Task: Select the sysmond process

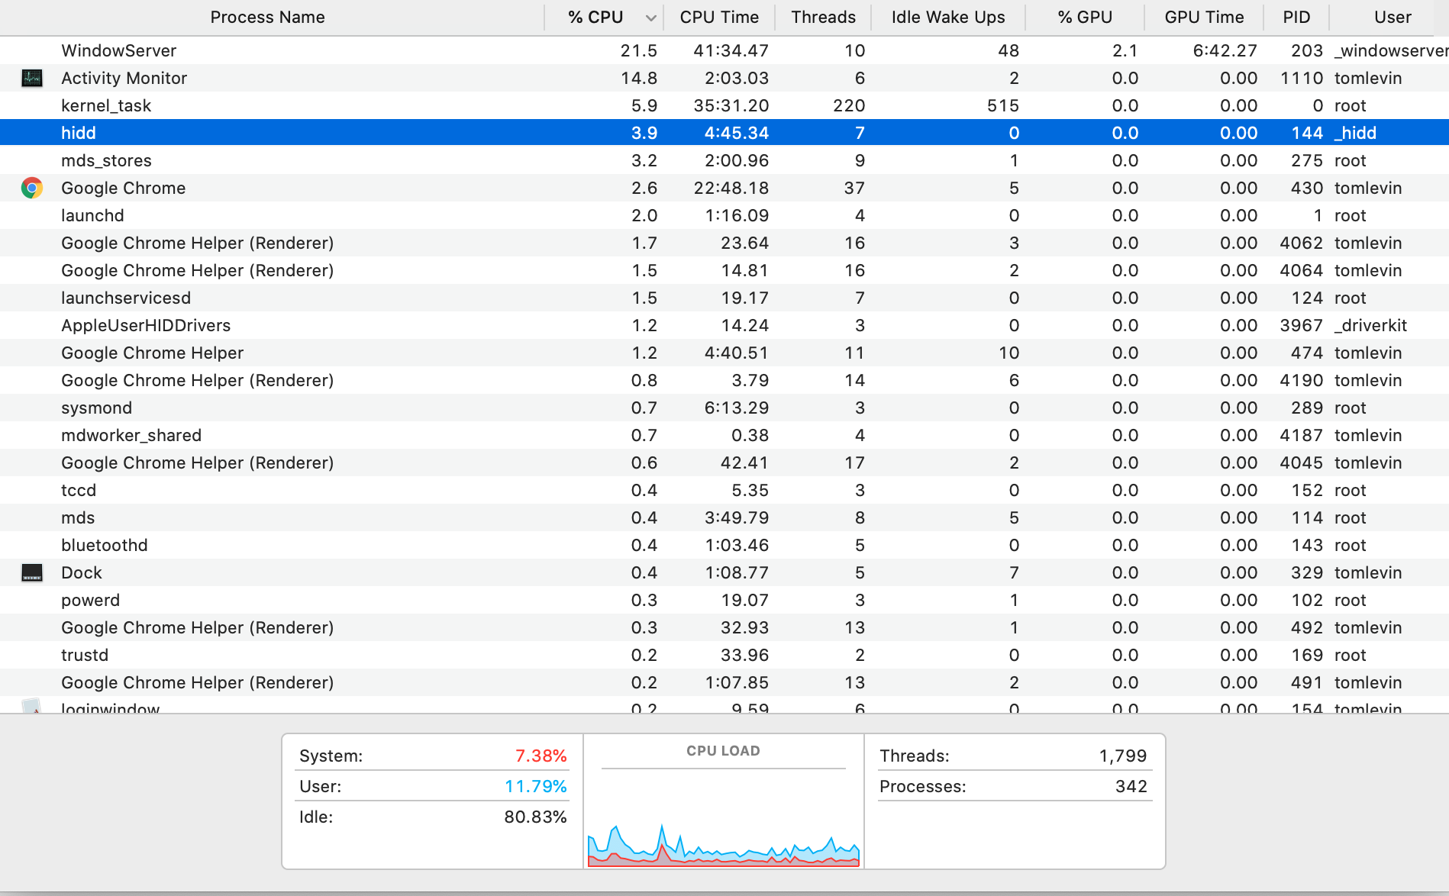Action: [x=96, y=408]
